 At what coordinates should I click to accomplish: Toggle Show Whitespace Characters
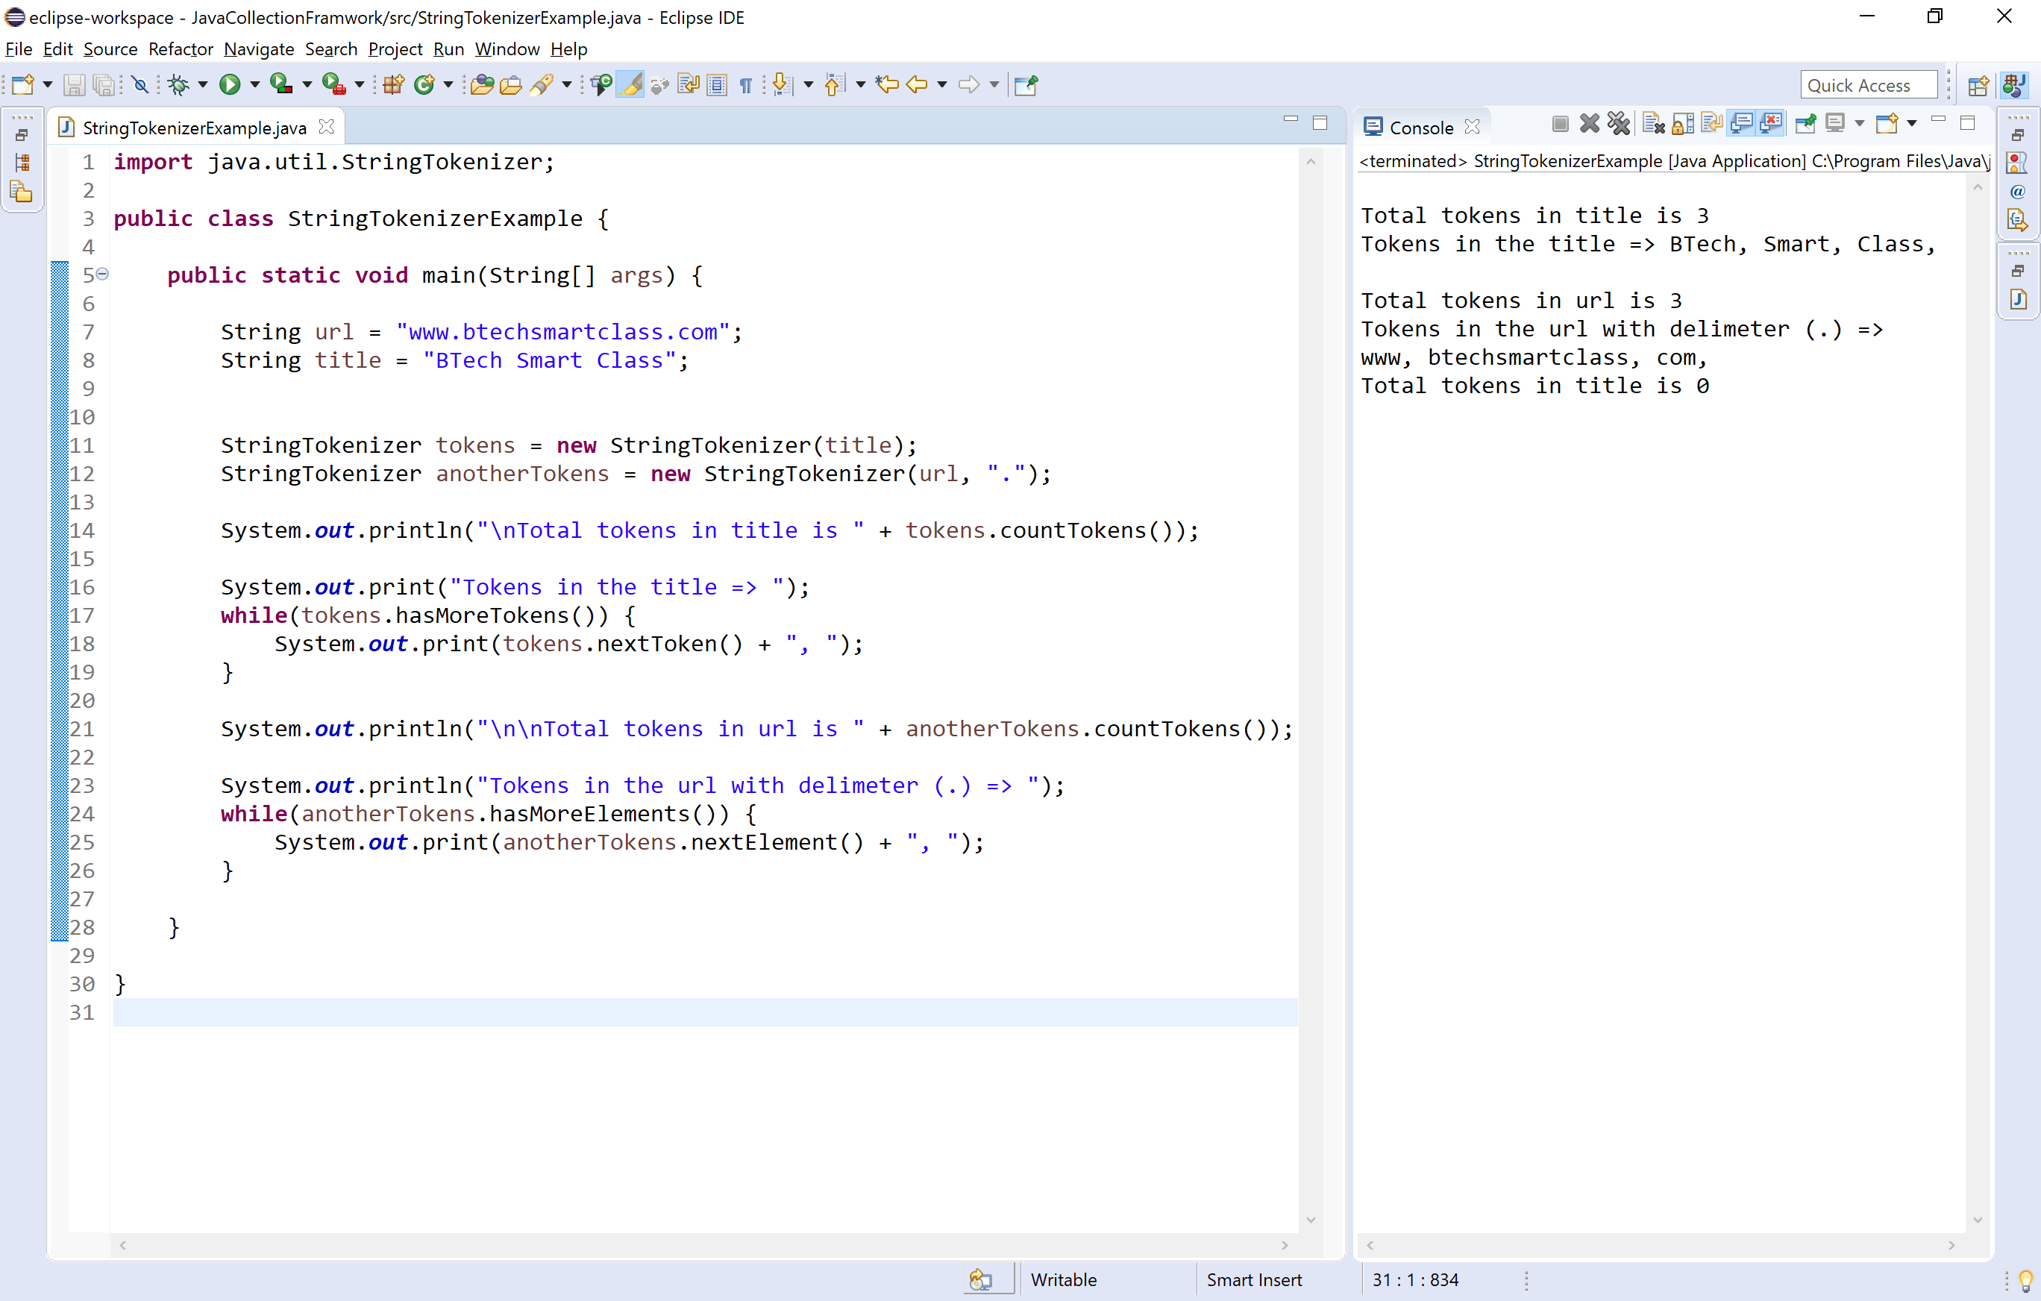(746, 84)
